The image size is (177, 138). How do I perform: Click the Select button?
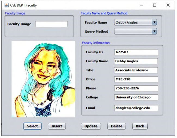(x=32, y=126)
